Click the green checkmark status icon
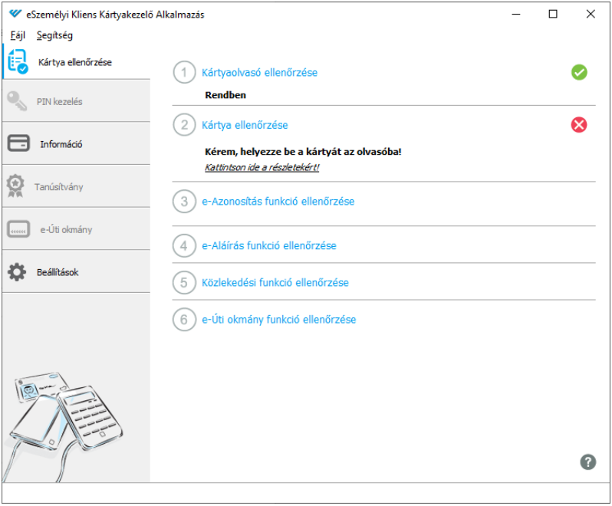Viewport: 612px width, 506px height. [579, 72]
